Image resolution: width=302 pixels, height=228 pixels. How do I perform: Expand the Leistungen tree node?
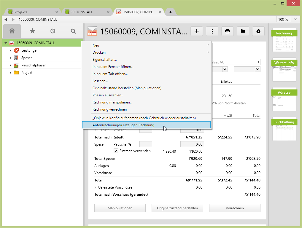pyautogui.click(x=10, y=50)
